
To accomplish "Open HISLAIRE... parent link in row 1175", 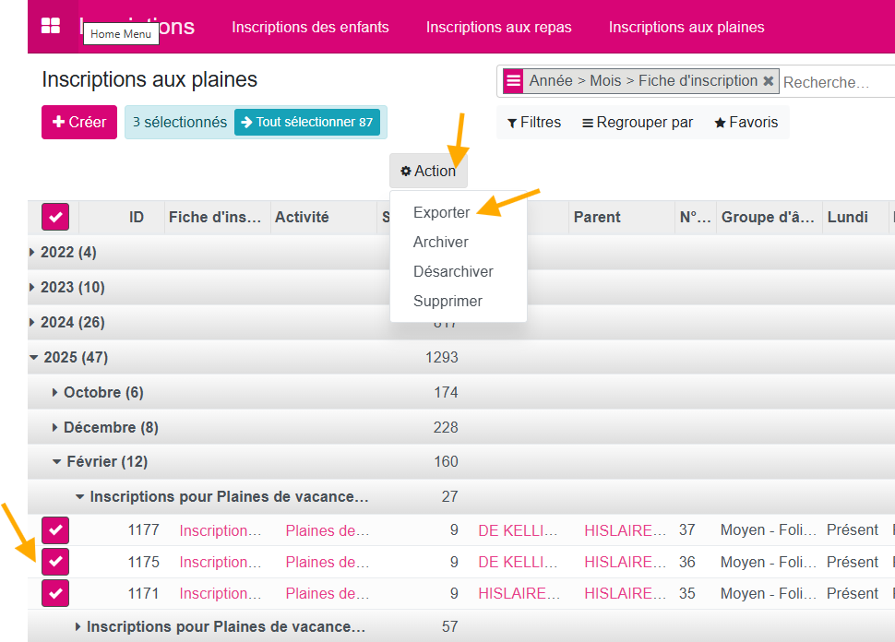I will pos(625,562).
